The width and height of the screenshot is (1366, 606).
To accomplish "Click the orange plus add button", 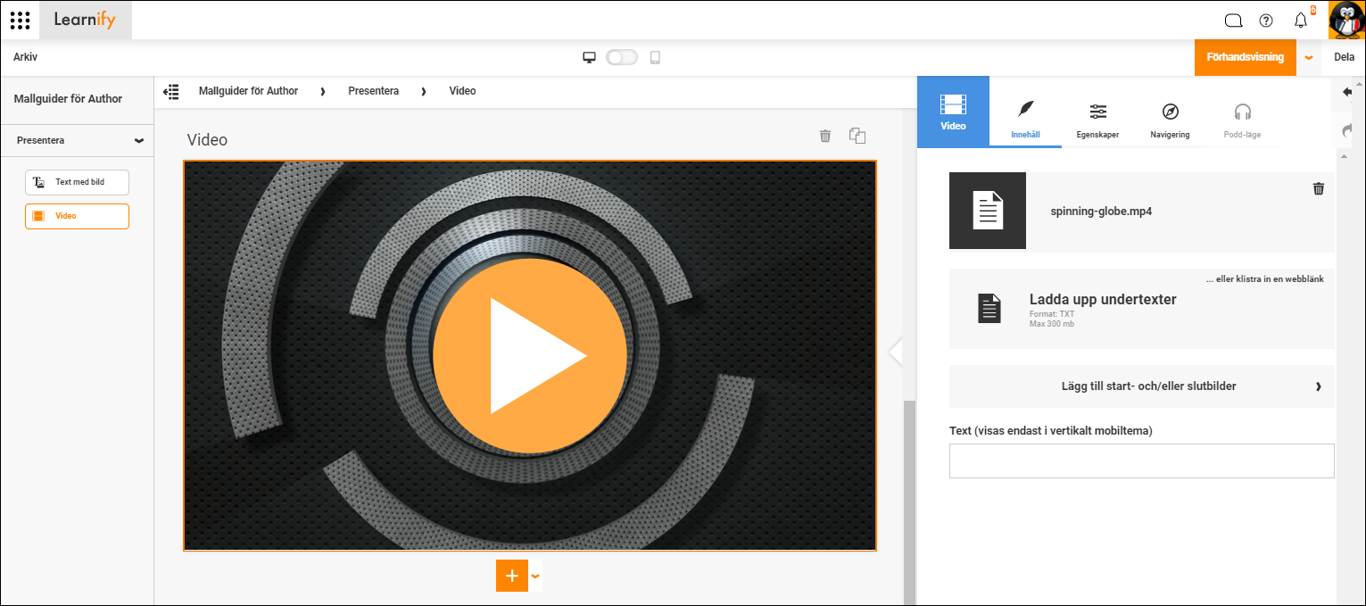I will 512,576.
